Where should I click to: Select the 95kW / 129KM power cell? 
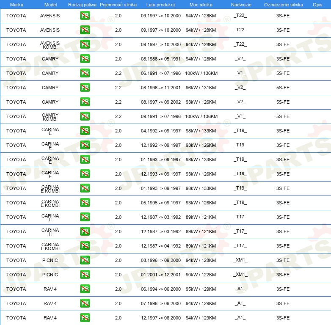[x=201, y=289]
